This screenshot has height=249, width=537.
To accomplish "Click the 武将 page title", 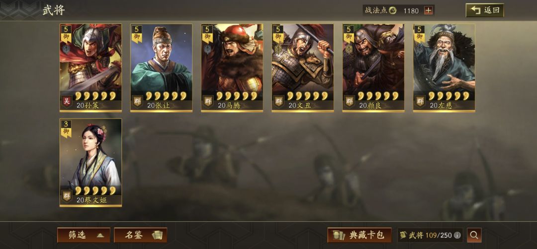I will tap(53, 10).
